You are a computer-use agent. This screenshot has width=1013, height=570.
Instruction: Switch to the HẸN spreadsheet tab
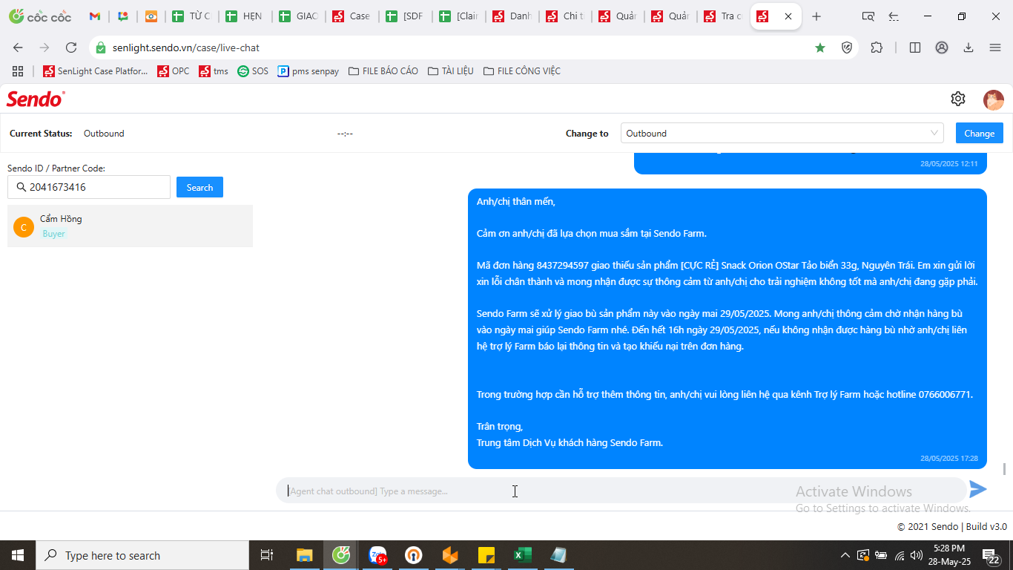tap(244, 16)
